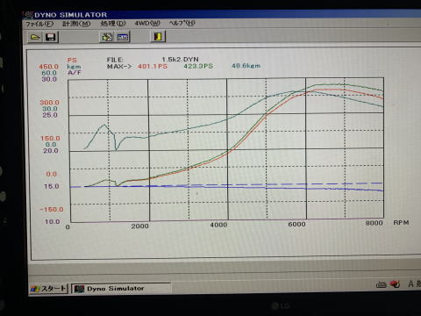Click the yellow exit door icon

click(158, 36)
